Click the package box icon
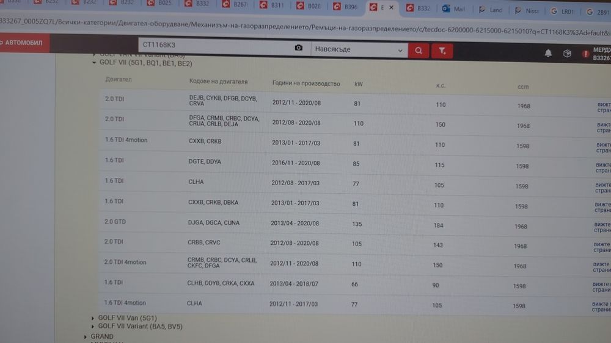This screenshot has height=343, width=611. click(x=567, y=54)
